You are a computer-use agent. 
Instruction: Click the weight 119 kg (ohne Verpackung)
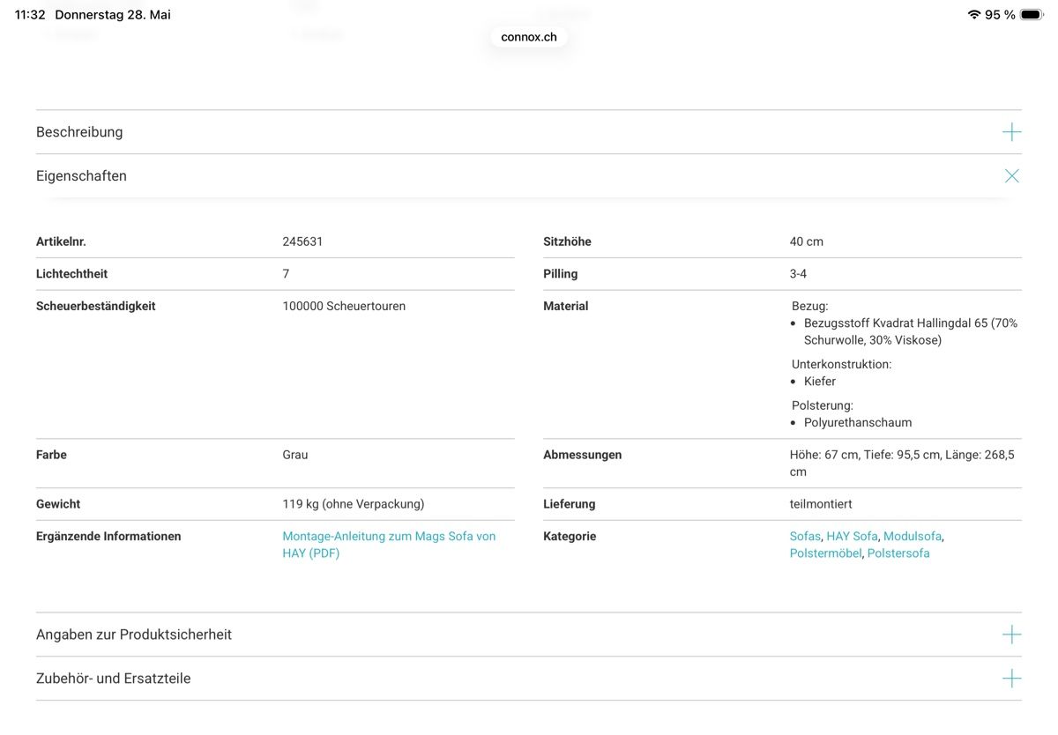[x=354, y=504]
